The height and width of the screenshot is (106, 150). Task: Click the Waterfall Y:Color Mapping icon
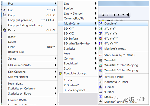(100, 65)
